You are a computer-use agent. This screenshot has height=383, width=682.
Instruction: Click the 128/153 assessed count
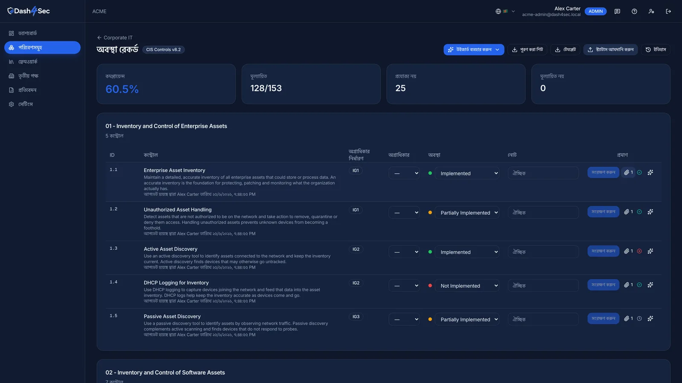click(266, 88)
